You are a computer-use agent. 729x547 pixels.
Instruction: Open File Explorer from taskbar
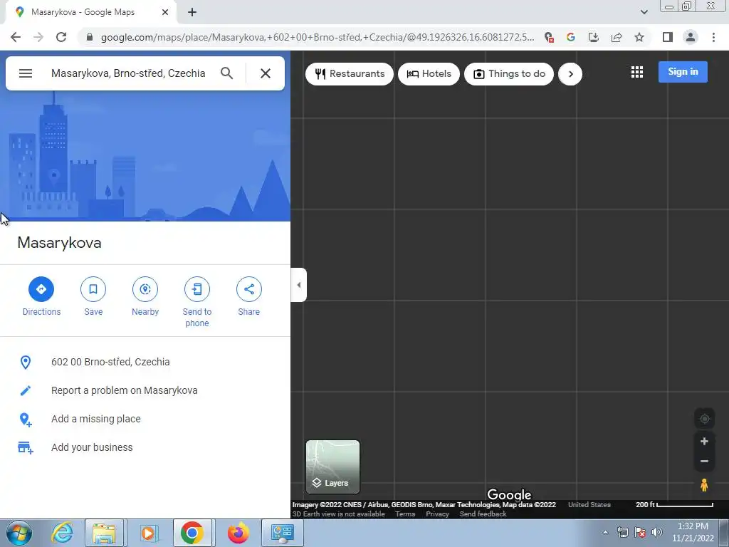(104, 533)
